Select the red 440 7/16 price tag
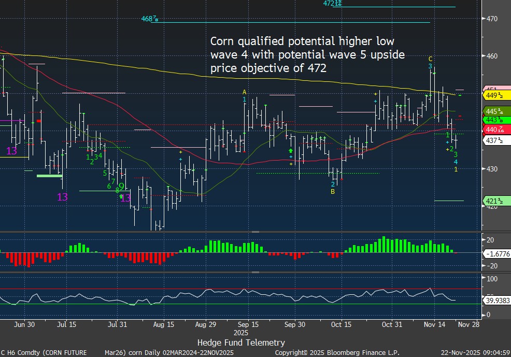The height and width of the screenshot is (357, 511). pyautogui.click(x=496, y=130)
